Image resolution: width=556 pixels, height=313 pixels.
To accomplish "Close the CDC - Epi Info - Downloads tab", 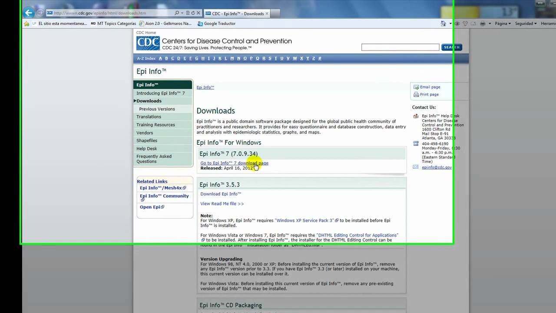I will (267, 13).
